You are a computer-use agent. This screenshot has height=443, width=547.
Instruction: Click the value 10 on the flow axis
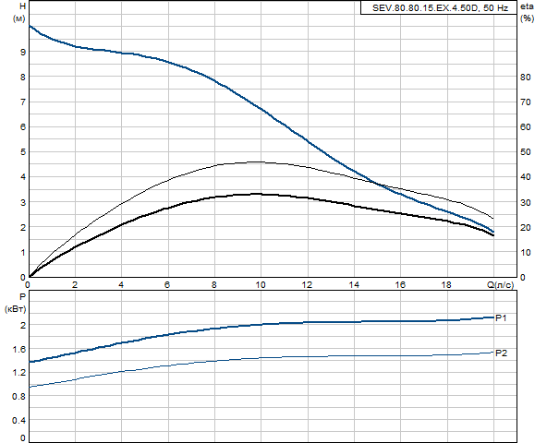point(261,285)
